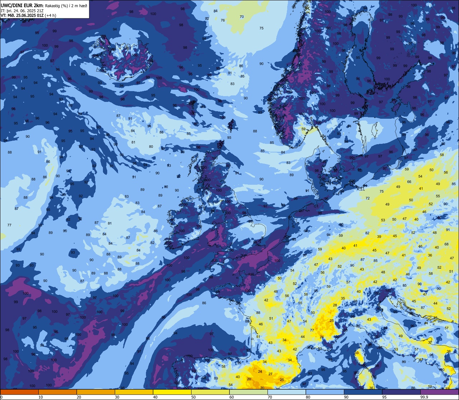Click the '38' humidity value on the map
Image resolution: width=459 pixels, height=400 pixels.
coord(449,352)
